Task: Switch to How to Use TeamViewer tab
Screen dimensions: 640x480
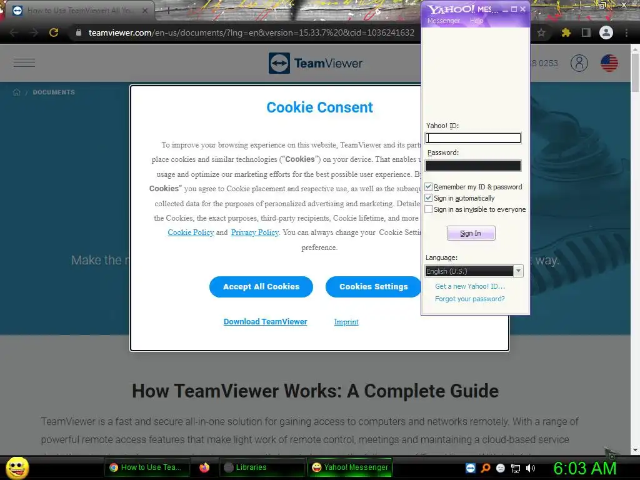Action: pyautogui.click(x=81, y=11)
